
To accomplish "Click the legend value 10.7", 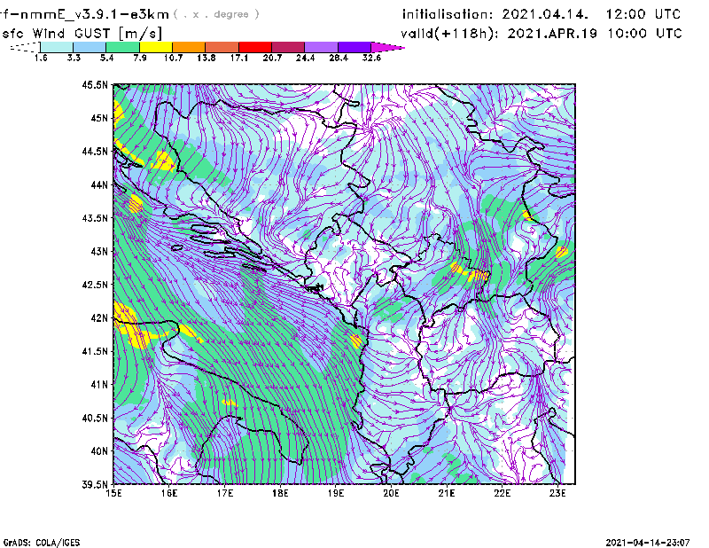I will tap(173, 58).
